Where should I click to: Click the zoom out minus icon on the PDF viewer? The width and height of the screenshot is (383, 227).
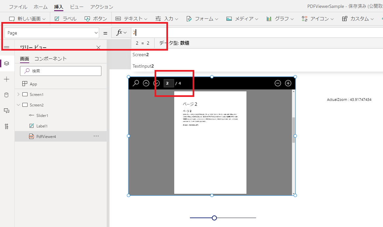[x=278, y=83]
